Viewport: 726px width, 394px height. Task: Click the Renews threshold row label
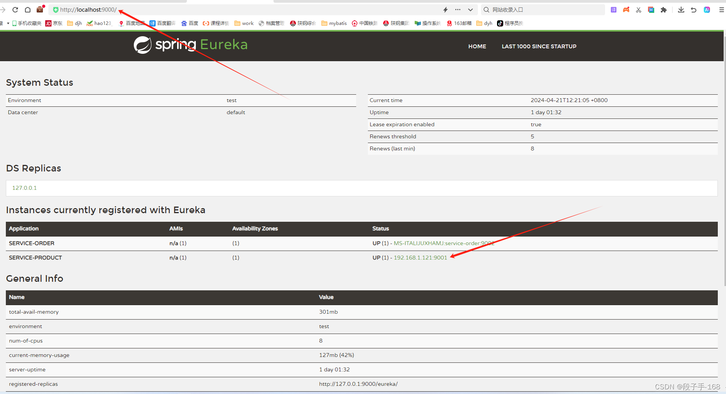pos(393,136)
